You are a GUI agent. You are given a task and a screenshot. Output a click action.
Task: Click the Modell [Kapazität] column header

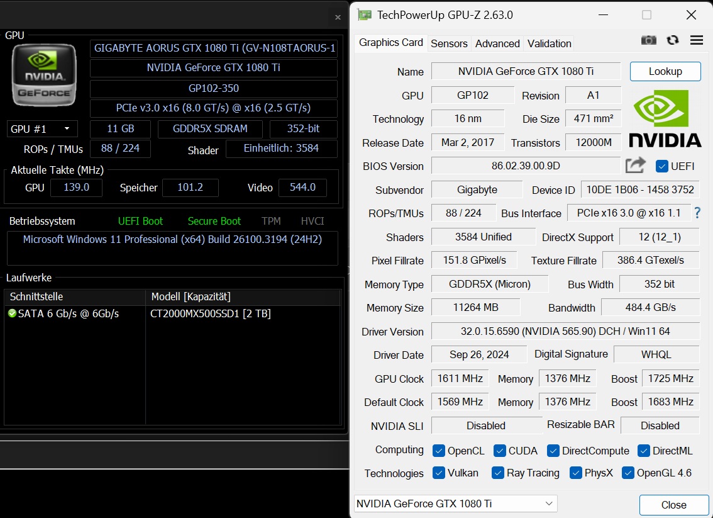click(x=243, y=297)
